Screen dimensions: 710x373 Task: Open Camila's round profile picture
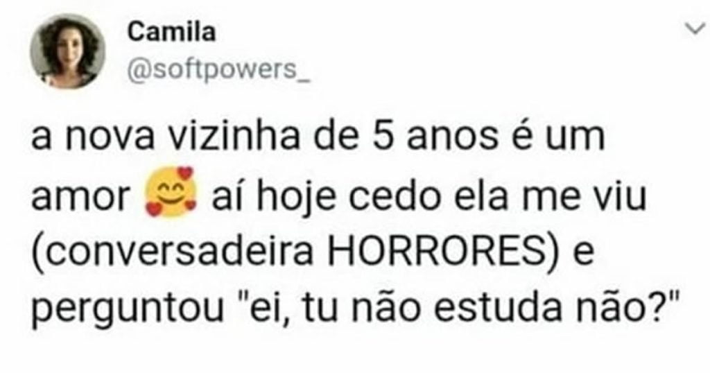click(68, 51)
